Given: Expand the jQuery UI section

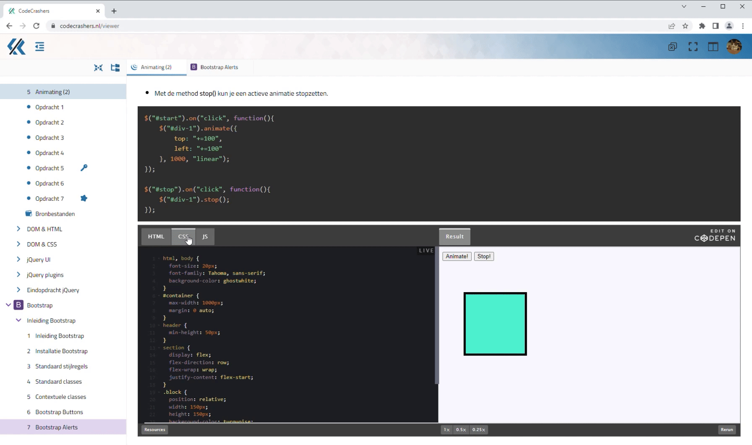Looking at the screenshot, I should pyautogui.click(x=18, y=259).
